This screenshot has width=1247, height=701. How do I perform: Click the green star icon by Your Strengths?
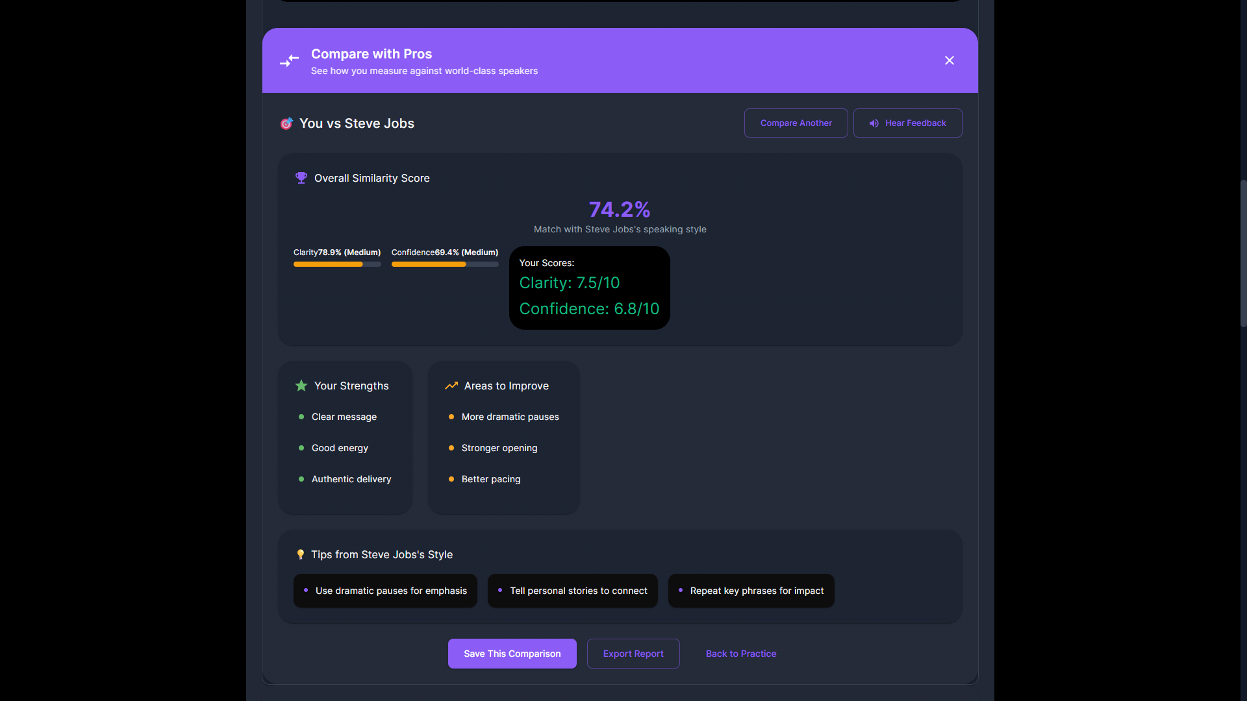(x=301, y=386)
